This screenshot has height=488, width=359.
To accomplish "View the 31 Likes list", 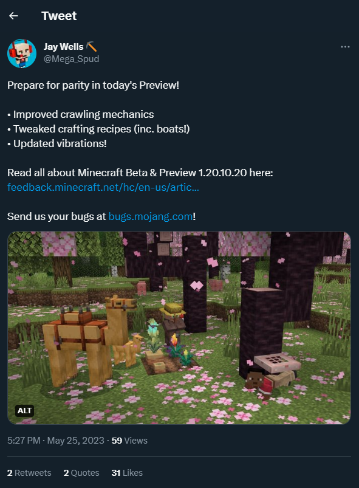I will [127, 473].
